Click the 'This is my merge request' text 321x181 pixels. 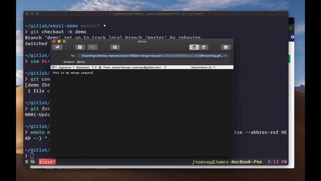coord(72,73)
